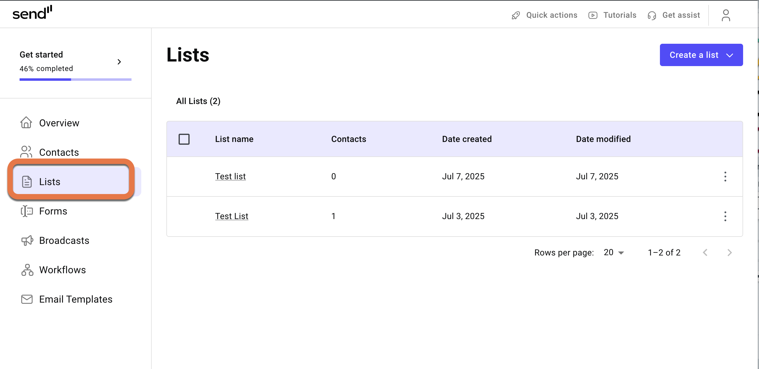Screen dimensions: 759x369
Task: Click the Get assist headset icon
Action: (652, 16)
